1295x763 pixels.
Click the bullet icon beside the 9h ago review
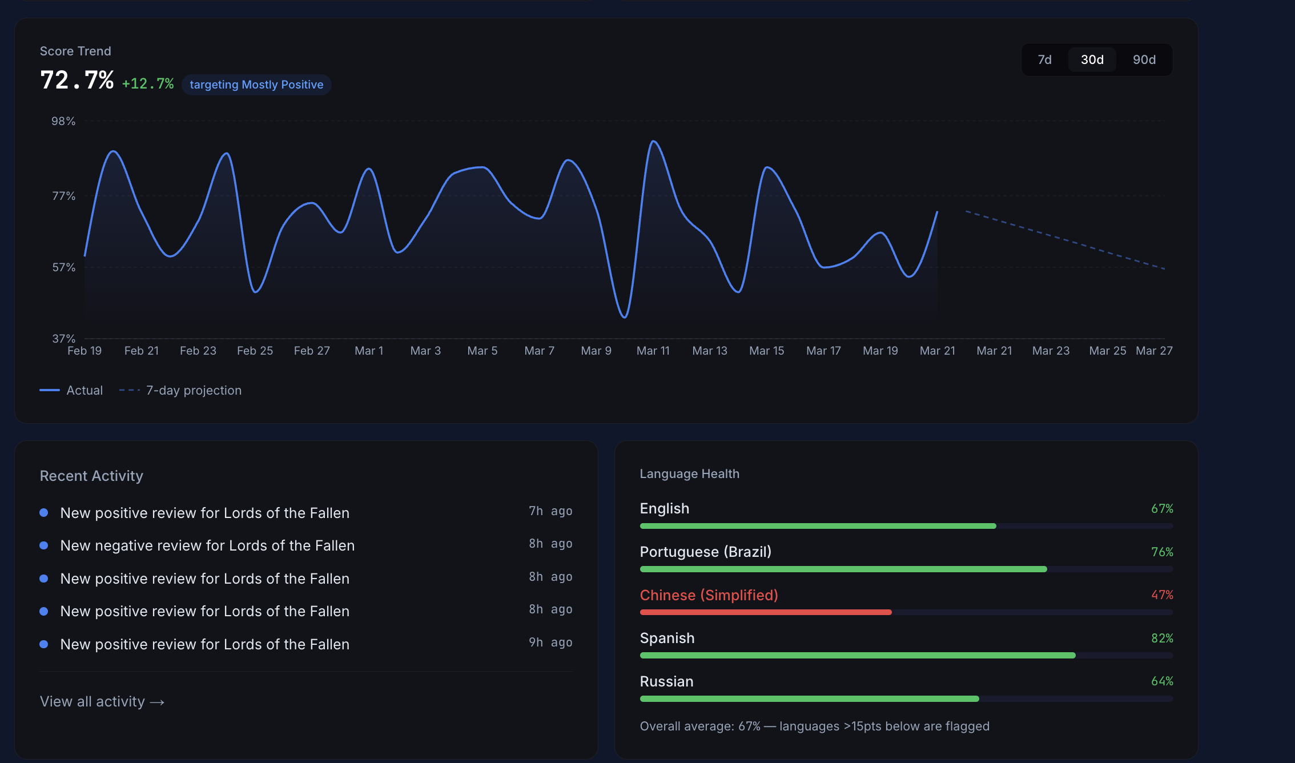tap(44, 644)
